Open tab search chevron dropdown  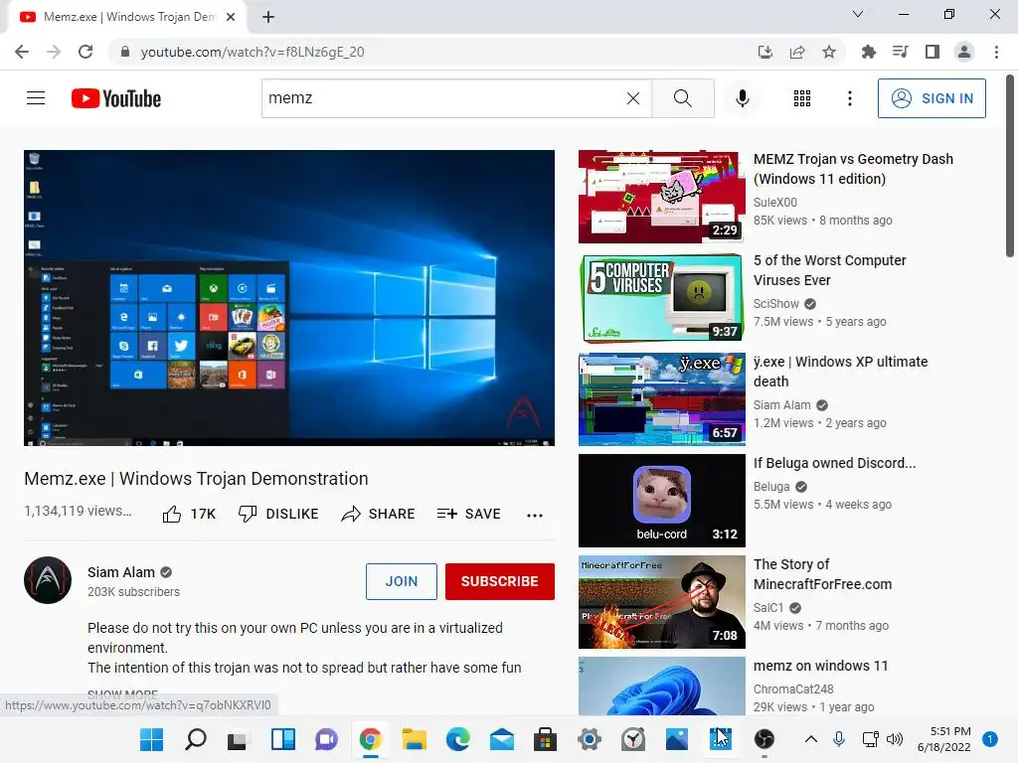858,14
